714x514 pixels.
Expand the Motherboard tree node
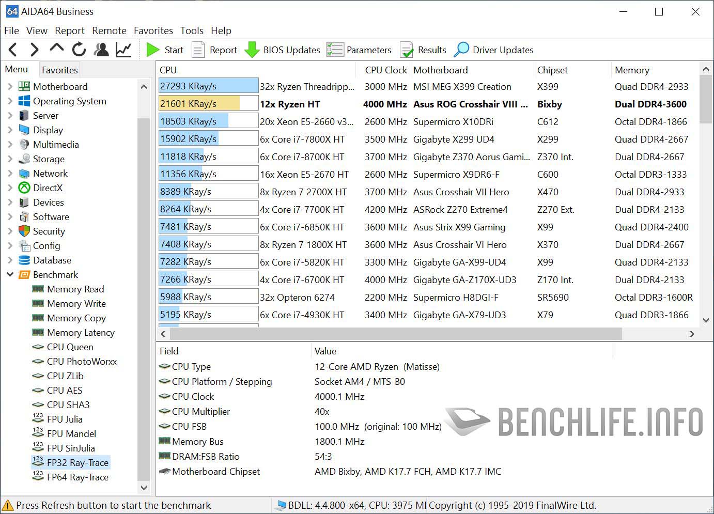(x=10, y=86)
